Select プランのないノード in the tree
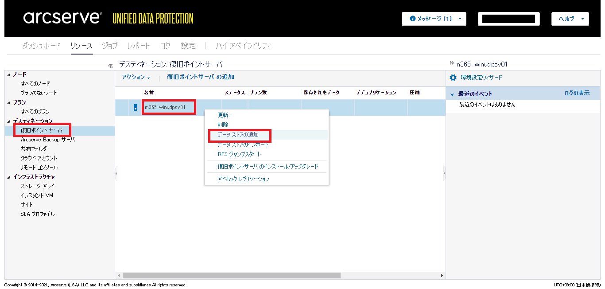Screen dimensions: 605x289 [39, 93]
